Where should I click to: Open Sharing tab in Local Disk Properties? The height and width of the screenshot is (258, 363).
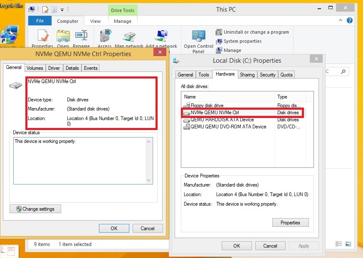coord(247,75)
